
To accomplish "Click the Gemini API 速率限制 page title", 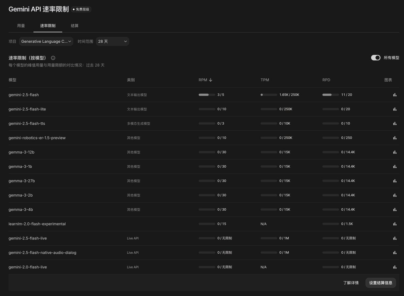I will coord(39,9).
